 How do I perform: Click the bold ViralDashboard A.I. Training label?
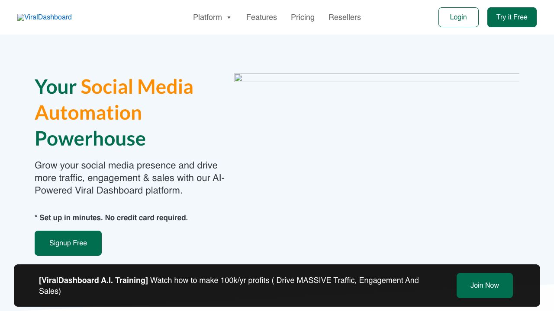pyautogui.click(x=93, y=280)
